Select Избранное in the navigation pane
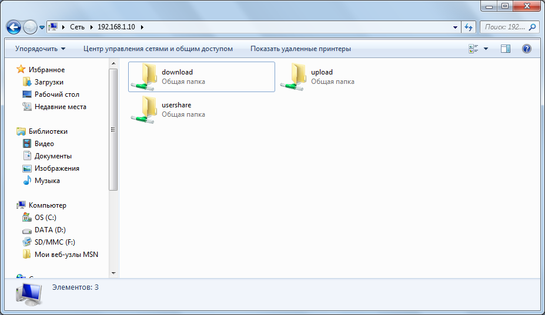The image size is (545, 315). [46, 70]
